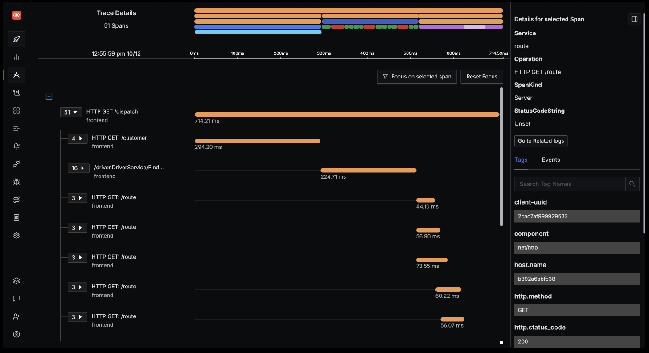Expand the DriverService span with 16 children
The width and height of the screenshot is (649, 353).
pos(78,168)
